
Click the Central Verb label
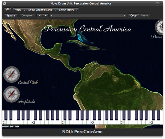click(x=28, y=82)
